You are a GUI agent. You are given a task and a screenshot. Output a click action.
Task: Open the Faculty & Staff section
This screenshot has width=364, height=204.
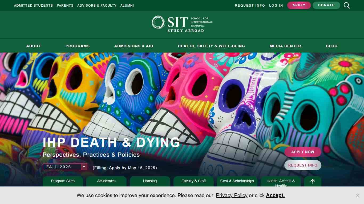click(193, 181)
